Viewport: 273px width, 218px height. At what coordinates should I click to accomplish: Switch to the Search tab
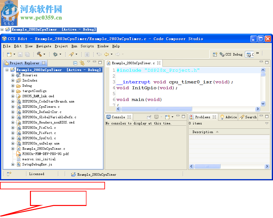tap(248, 117)
